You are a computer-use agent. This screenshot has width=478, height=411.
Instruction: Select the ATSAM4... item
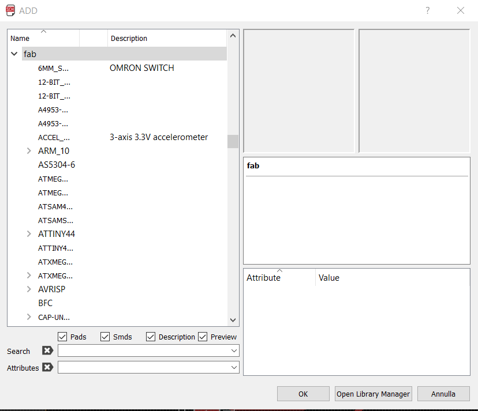pos(55,207)
